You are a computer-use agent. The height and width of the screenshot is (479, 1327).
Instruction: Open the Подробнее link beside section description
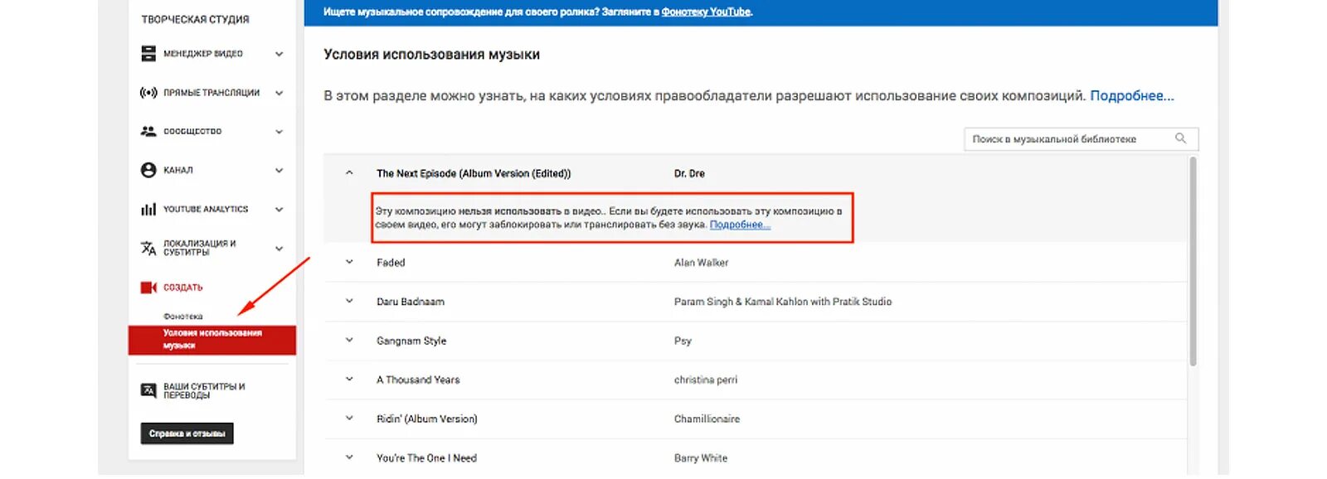[x=1131, y=96]
